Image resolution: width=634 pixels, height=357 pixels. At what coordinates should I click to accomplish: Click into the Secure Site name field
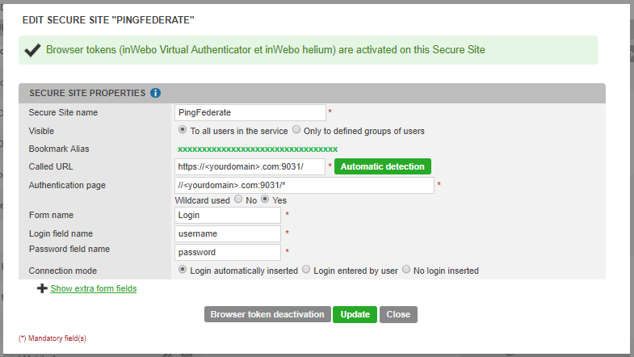point(250,112)
